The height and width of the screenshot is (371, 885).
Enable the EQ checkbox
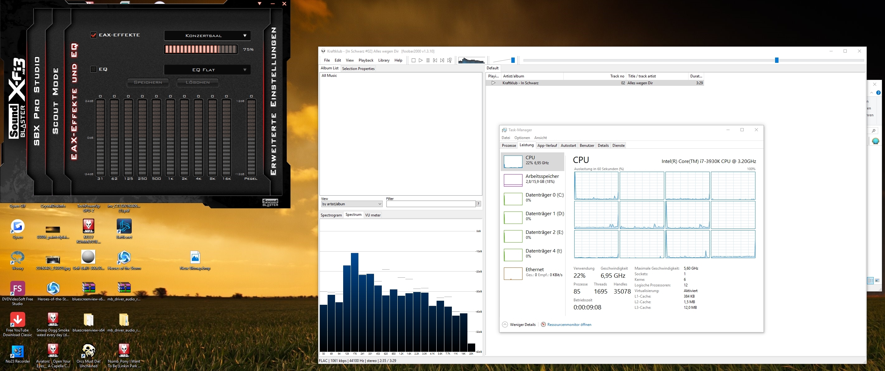[93, 69]
